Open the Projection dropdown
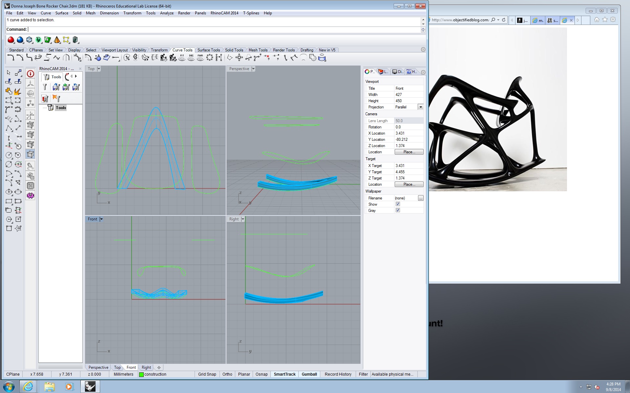The image size is (630, 393). (x=420, y=107)
